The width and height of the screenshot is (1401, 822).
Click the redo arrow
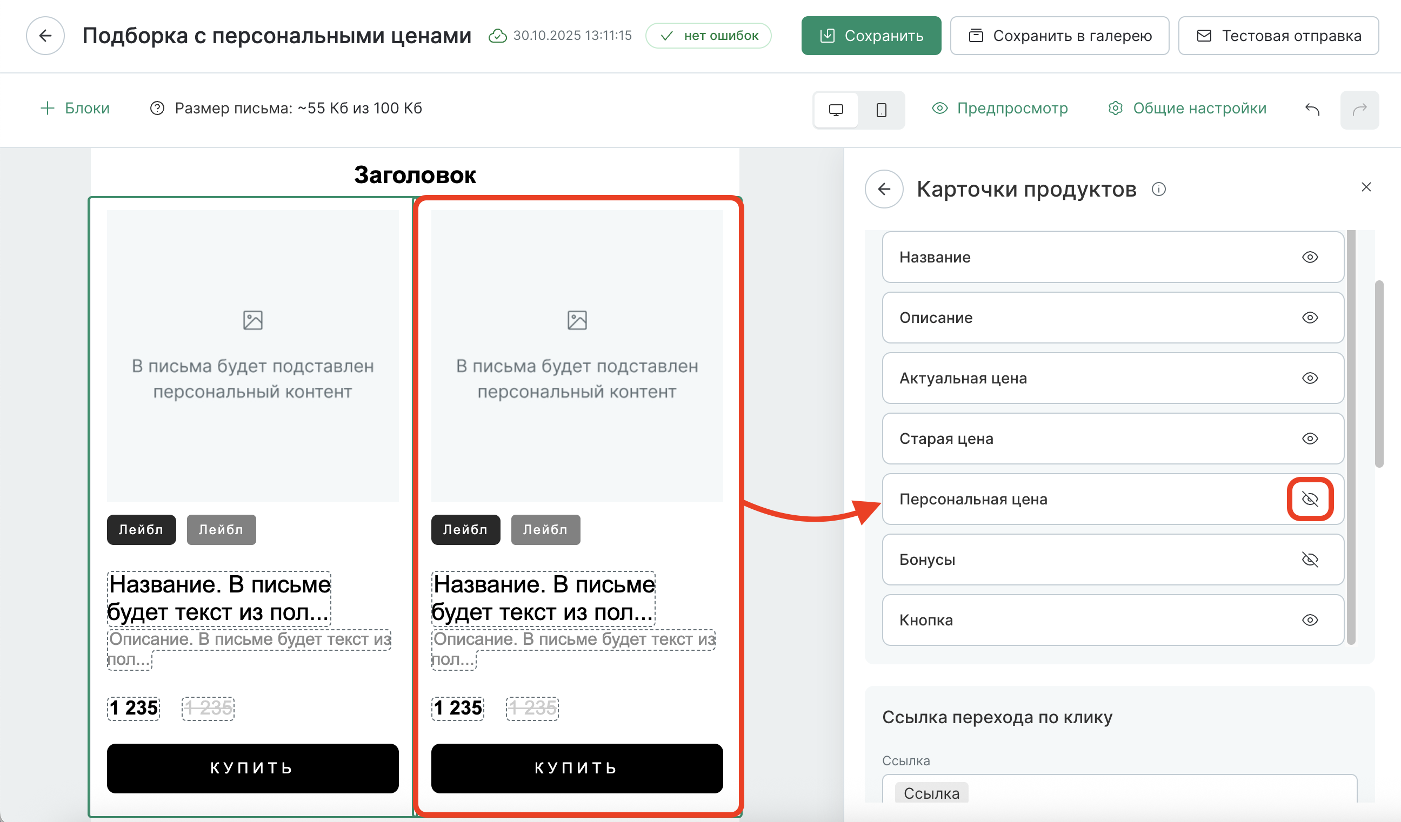point(1359,110)
